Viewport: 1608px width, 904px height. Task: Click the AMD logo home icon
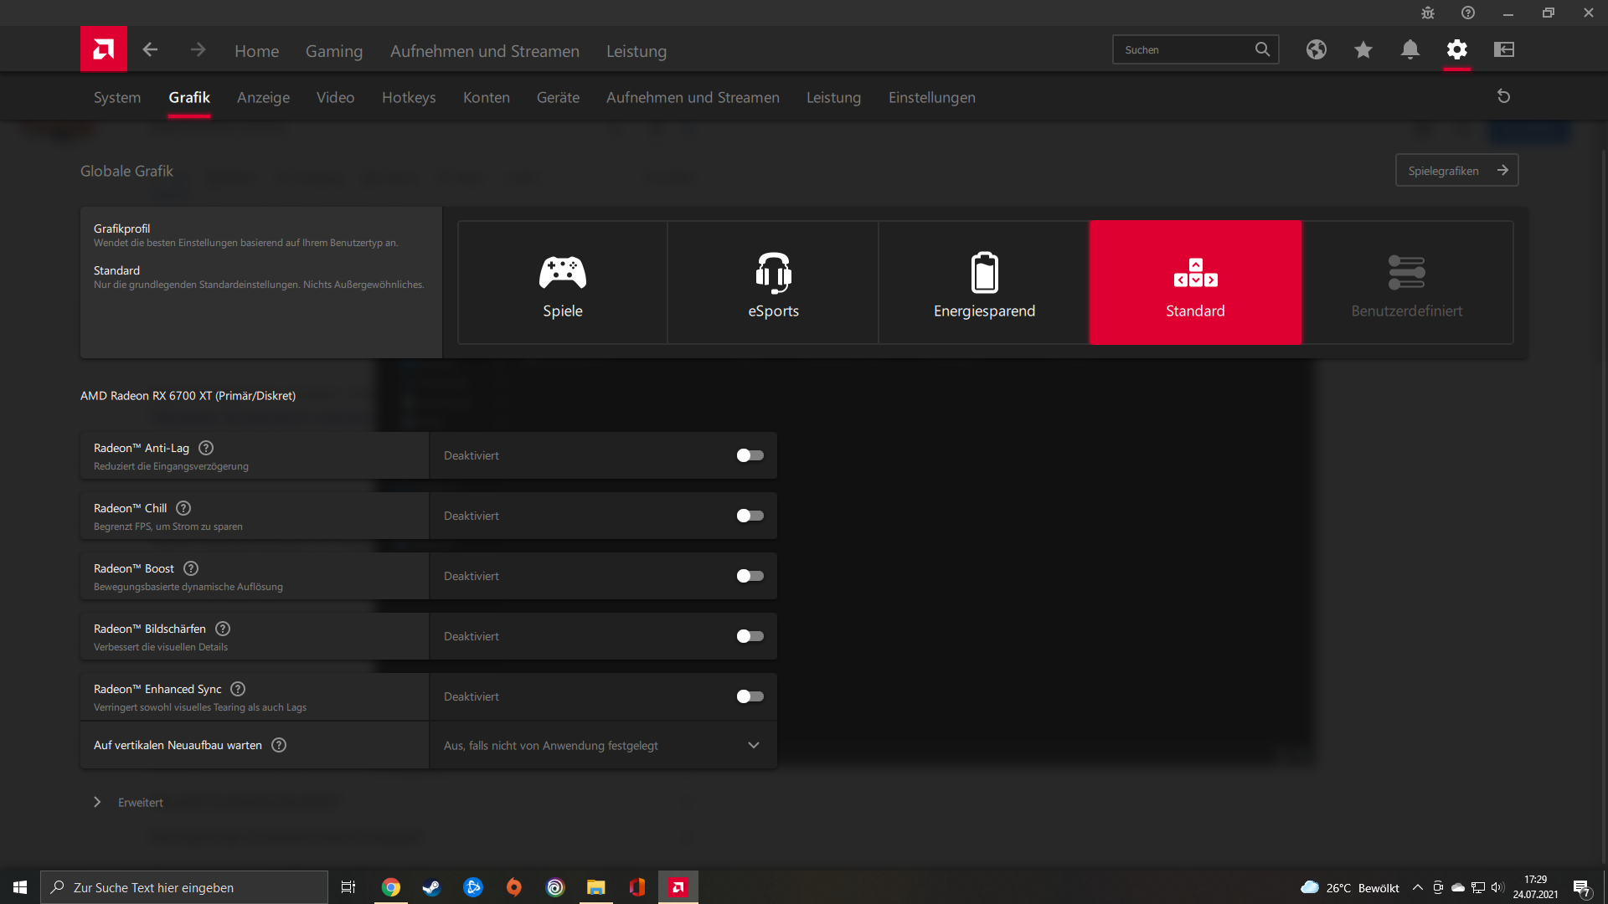(103, 49)
